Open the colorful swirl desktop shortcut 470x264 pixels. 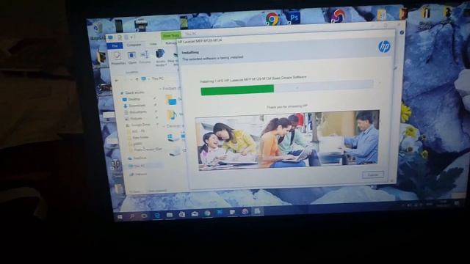pyautogui.click(x=337, y=15)
